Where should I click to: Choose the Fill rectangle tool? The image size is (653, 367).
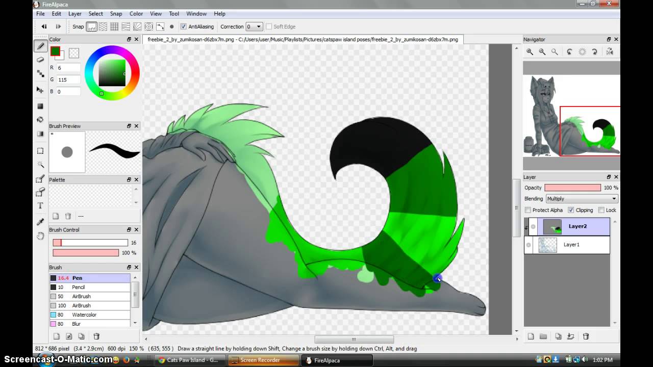pos(40,106)
